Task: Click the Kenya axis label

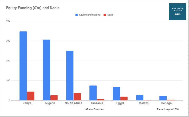Action: tap(27, 103)
